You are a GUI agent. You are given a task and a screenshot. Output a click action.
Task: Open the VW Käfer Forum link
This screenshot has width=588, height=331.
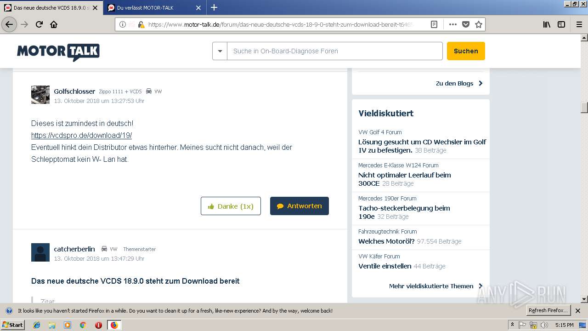pyautogui.click(x=379, y=256)
